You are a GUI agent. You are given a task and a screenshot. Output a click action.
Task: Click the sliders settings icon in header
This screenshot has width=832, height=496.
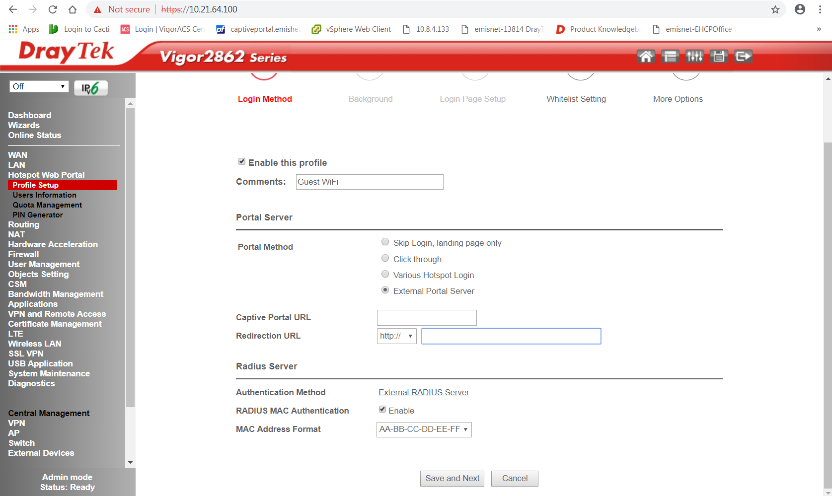[x=694, y=57]
